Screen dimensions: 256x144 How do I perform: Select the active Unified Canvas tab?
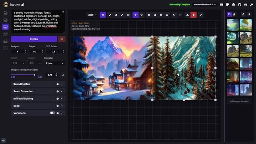[5, 27]
